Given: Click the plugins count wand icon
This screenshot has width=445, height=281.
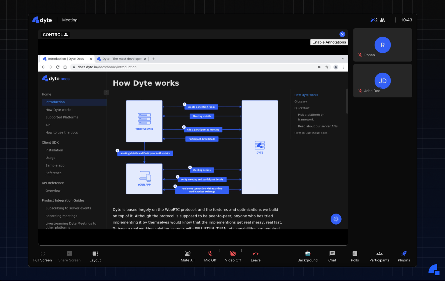Looking at the screenshot, I should (x=374, y=20).
